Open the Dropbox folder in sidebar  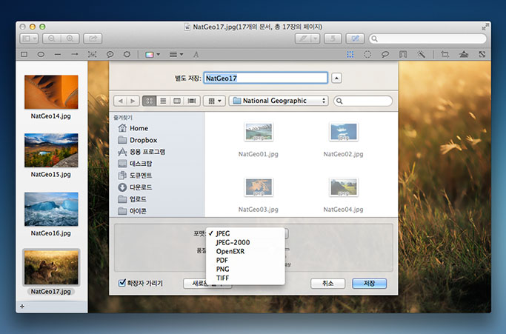coord(143,140)
